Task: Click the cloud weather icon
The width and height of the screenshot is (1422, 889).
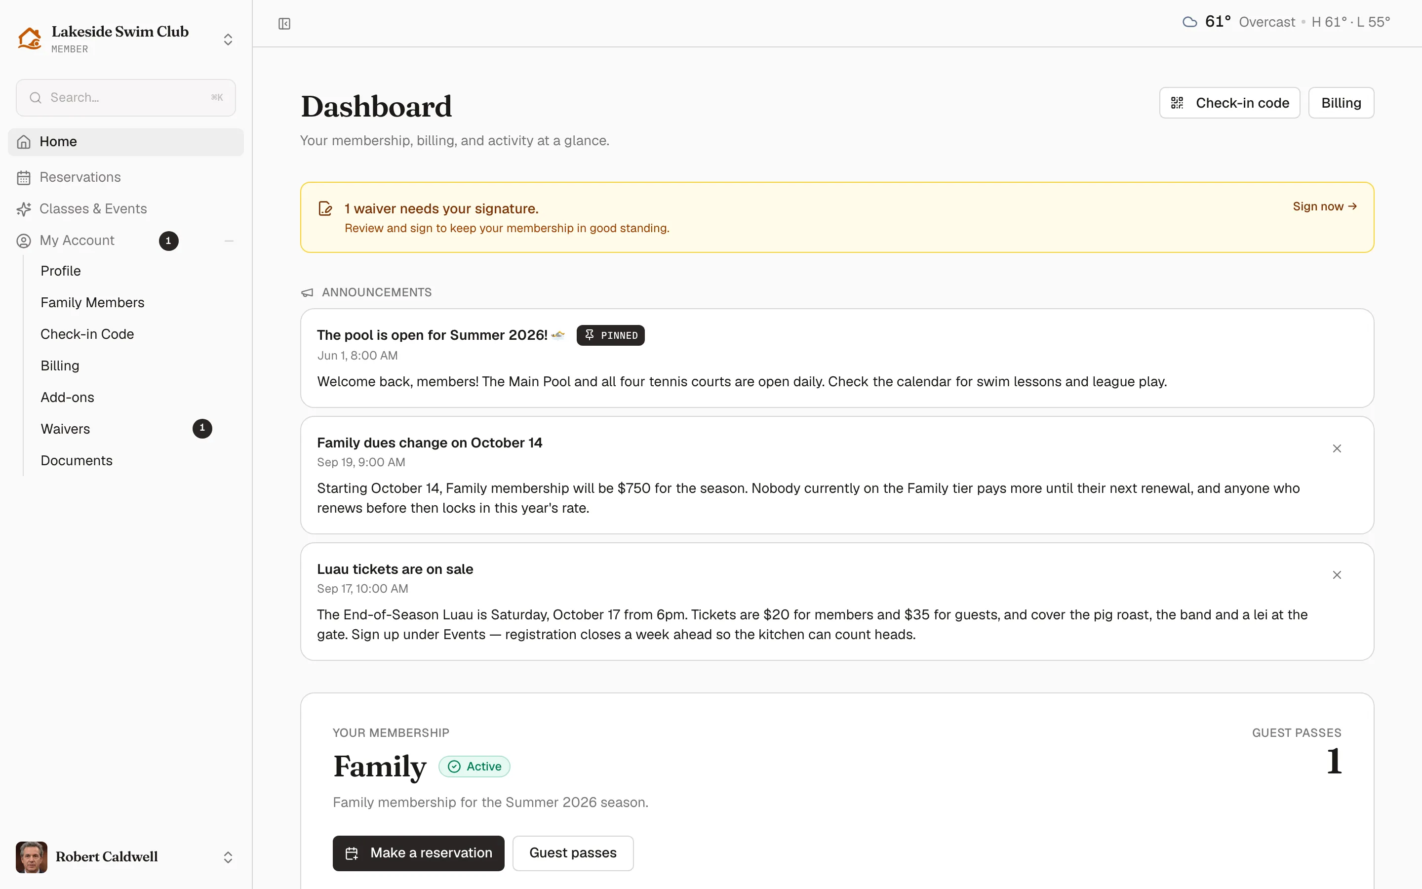Action: click(1190, 22)
